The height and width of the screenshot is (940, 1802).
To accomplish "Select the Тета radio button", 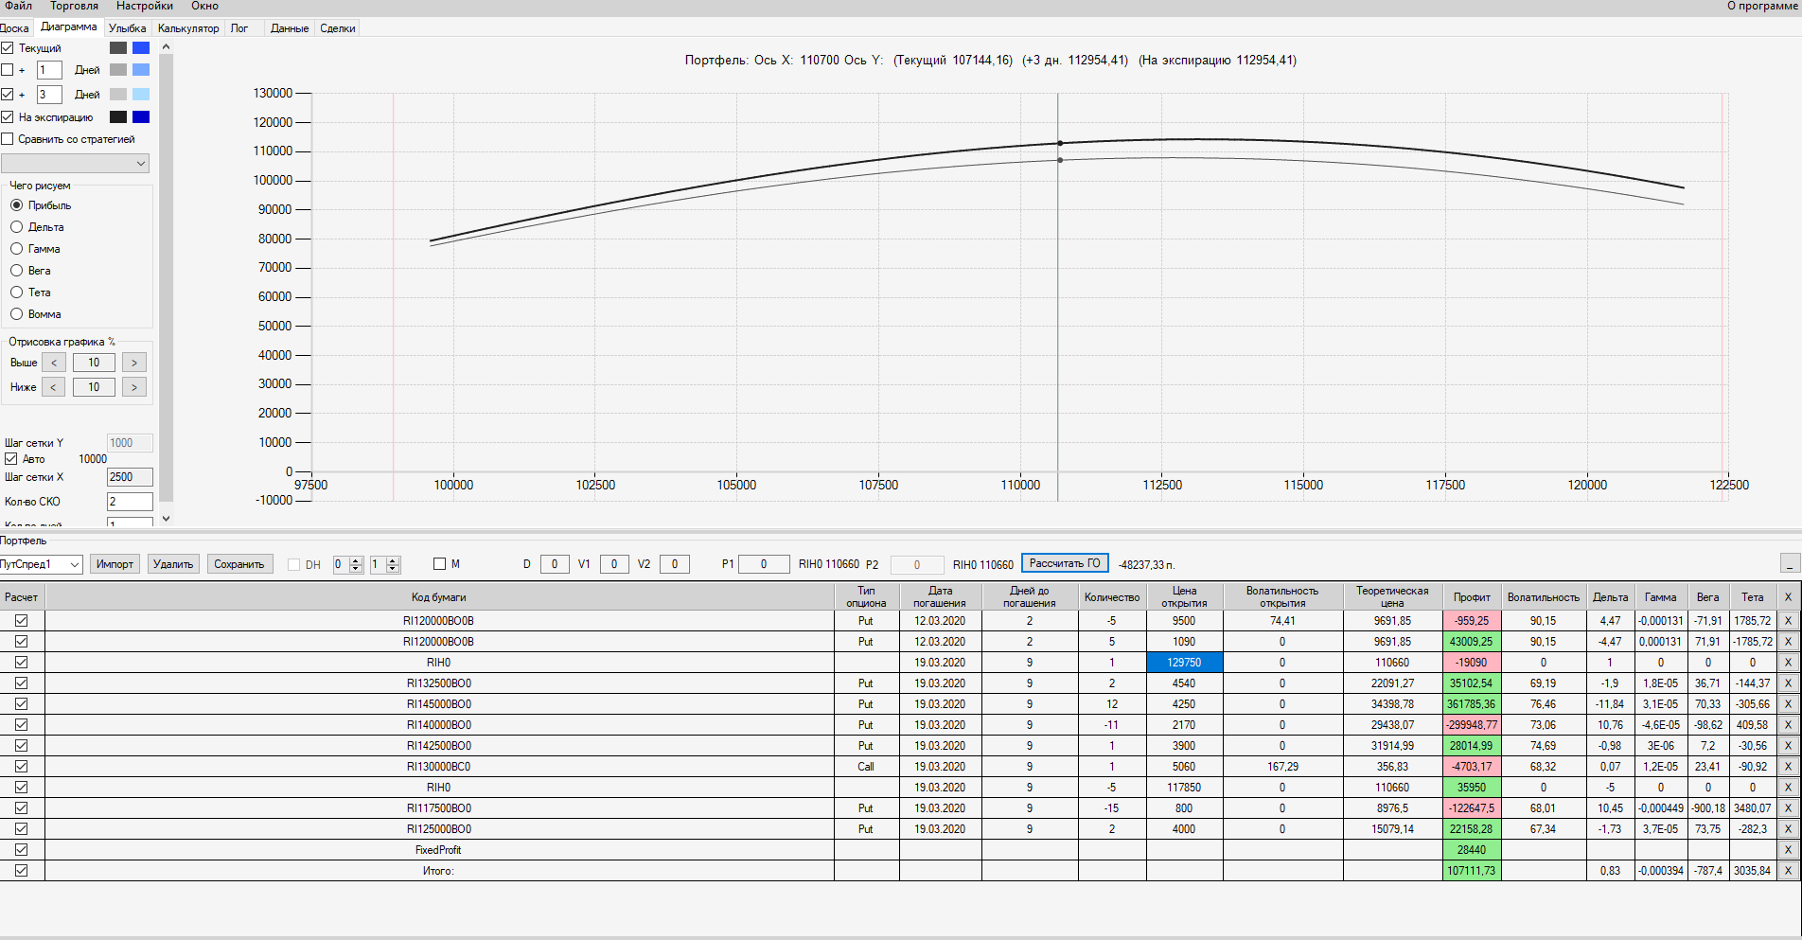I will pyautogui.click(x=16, y=293).
